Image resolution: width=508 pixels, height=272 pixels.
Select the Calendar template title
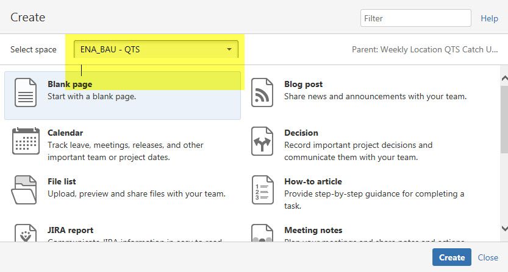pyautogui.click(x=65, y=133)
